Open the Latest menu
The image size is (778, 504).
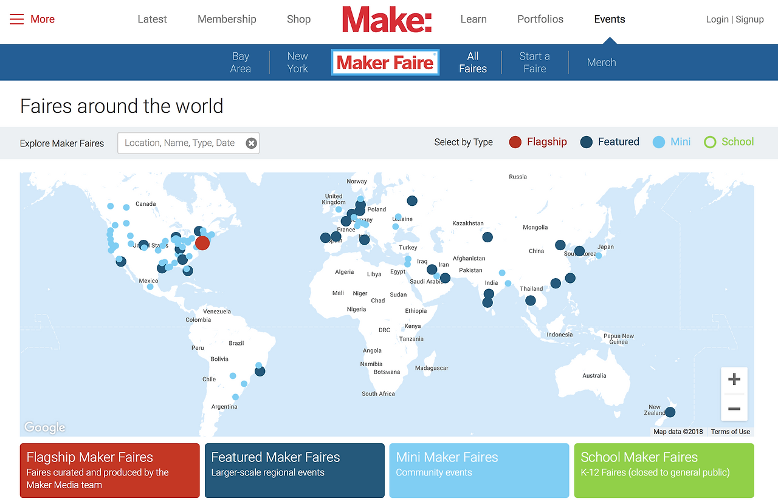coord(152,19)
